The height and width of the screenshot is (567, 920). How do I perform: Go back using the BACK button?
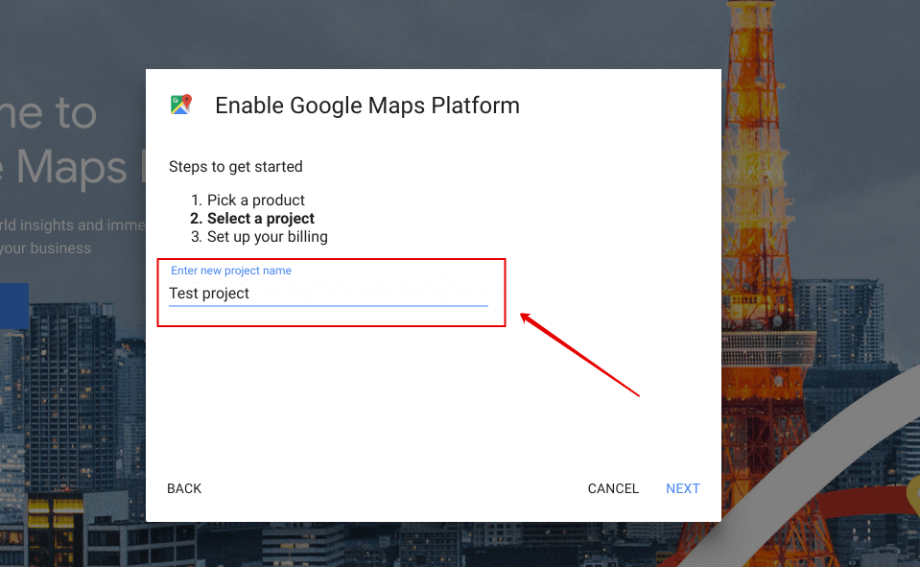click(x=183, y=488)
